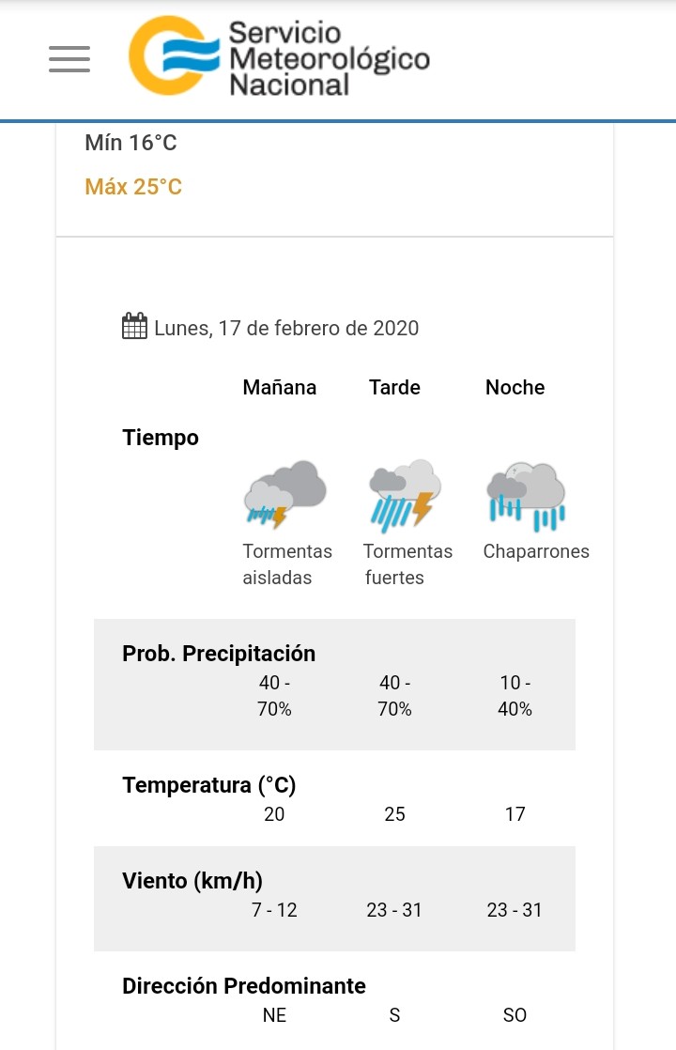Click the Tiempo row label
The image size is (676, 1050).
tap(161, 438)
